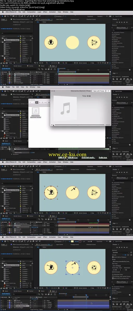133x311 pixels.
Task: Click the Share icon in the Quick Look window
Action: click(x=108, y=91)
